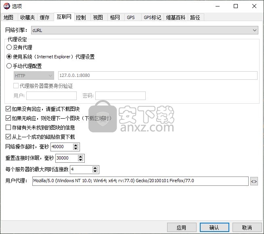Switch to the 收藏夹 tab

tap(27, 17)
